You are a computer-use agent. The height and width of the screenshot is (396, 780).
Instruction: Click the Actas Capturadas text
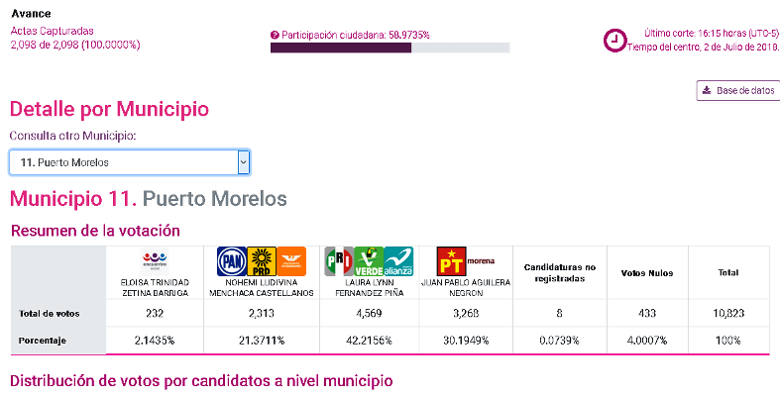tap(45, 32)
